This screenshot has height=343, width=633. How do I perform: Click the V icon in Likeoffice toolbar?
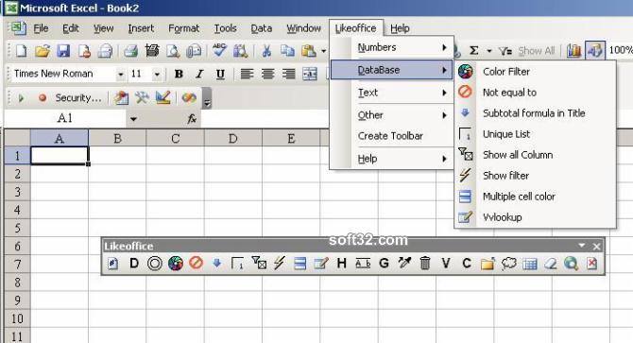coord(446,264)
